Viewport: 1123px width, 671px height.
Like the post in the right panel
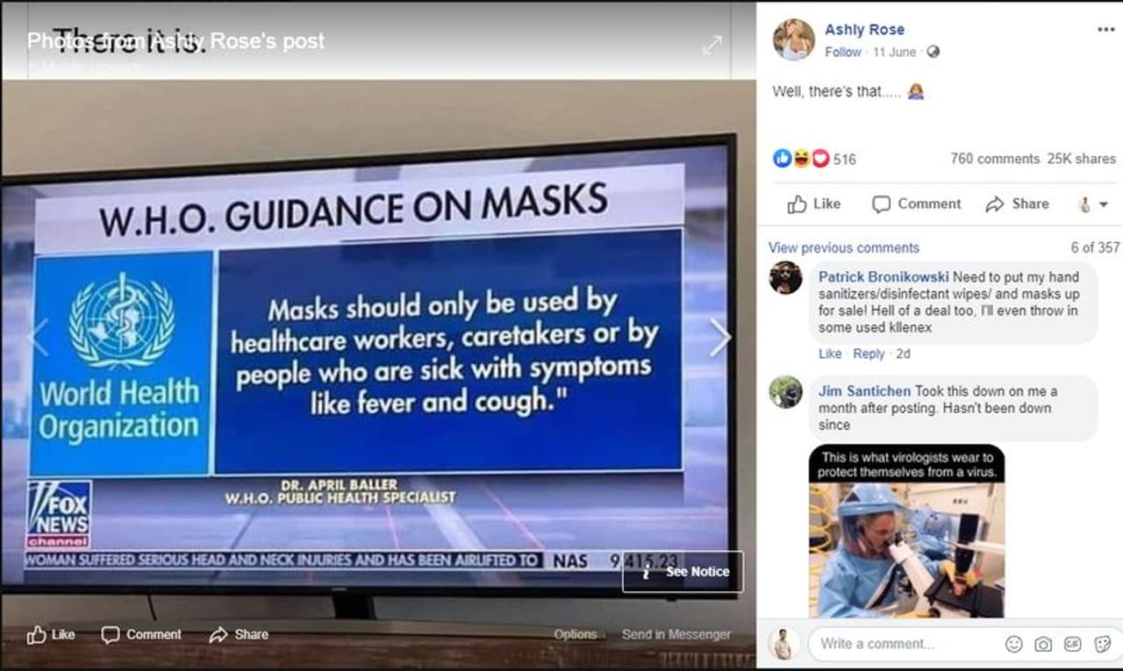[814, 203]
